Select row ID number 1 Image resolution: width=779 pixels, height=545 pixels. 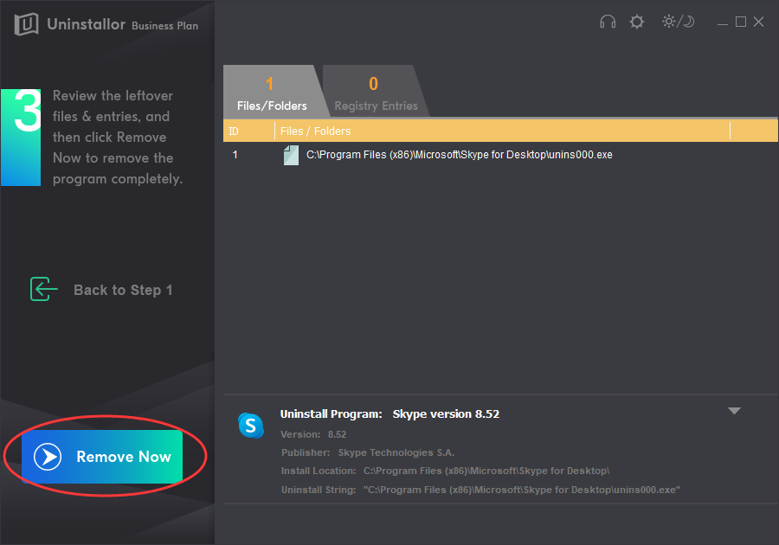click(235, 155)
